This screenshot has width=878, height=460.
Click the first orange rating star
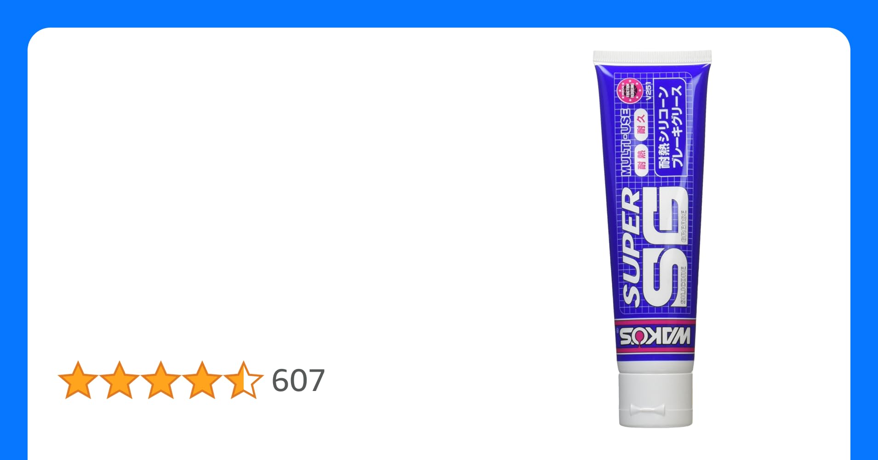pos(78,380)
